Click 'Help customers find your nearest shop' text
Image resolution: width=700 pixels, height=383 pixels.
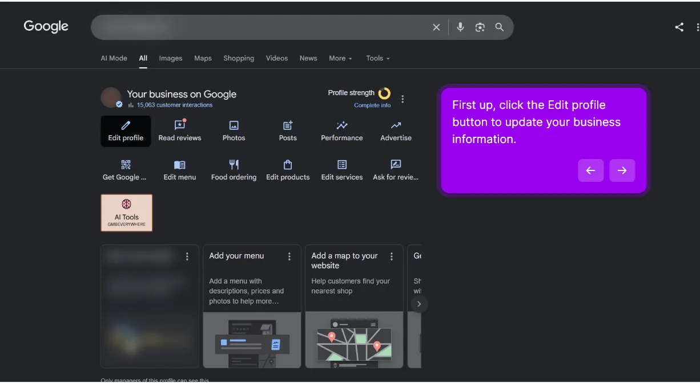tap(351, 286)
